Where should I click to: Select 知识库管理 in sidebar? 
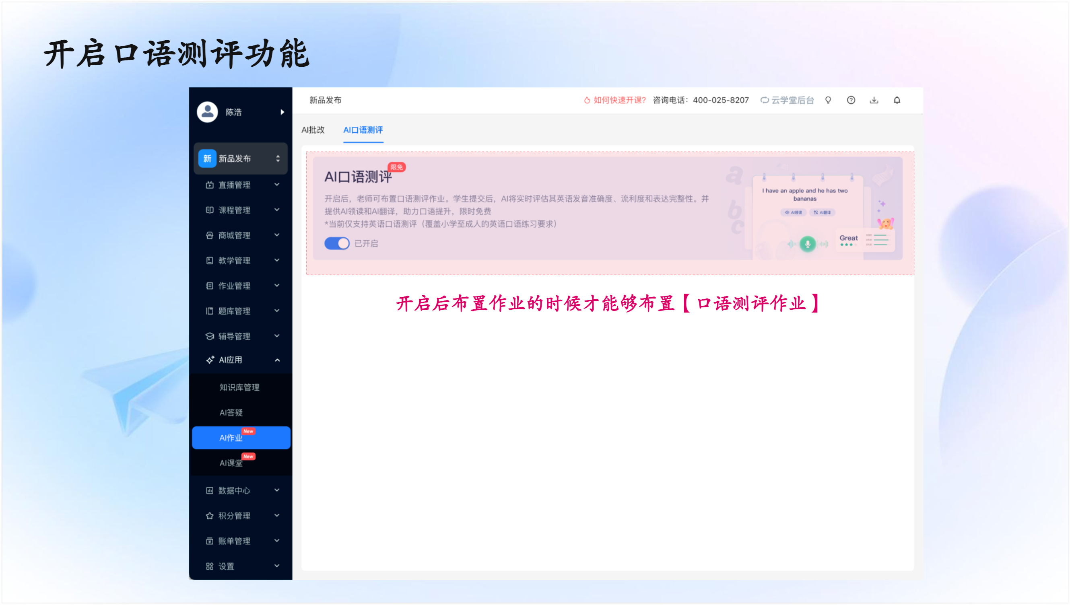click(x=239, y=387)
